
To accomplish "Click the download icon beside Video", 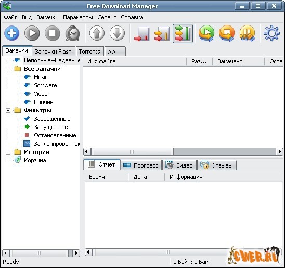I will point(27,94).
